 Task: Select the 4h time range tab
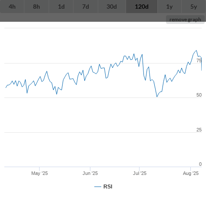pyautogui.click(x=12, y=7)
